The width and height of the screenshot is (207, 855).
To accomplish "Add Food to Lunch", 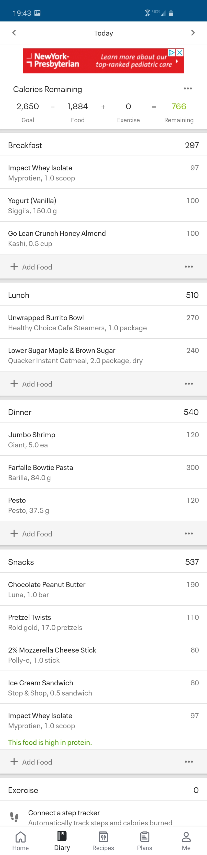I will pyautogui.click(x=32, y=384).
